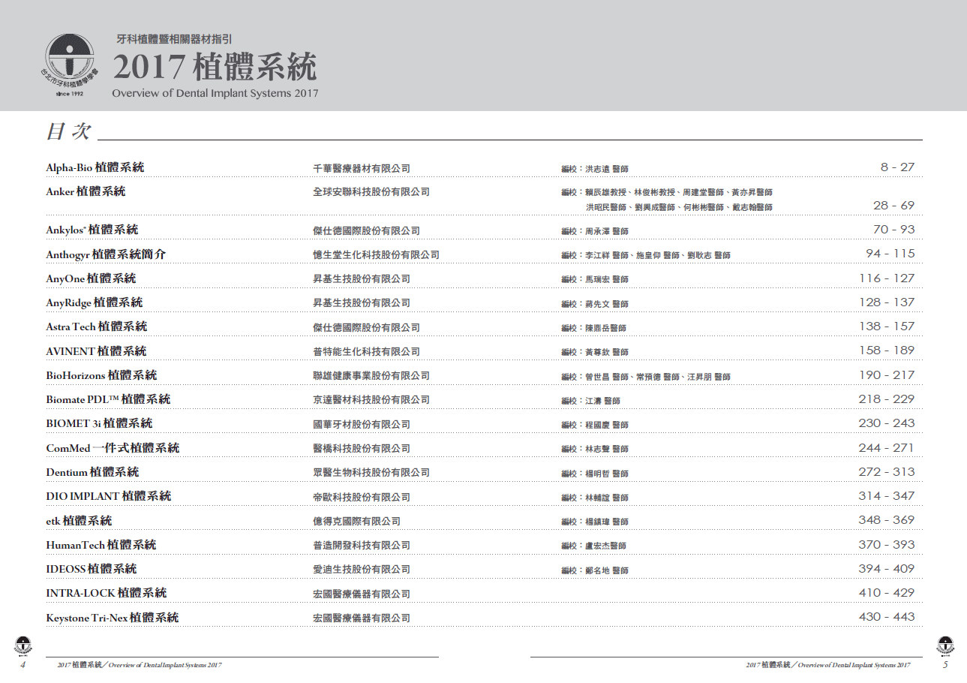Click company '國華牙材股份有限公司'

click(x=362, y=425)
